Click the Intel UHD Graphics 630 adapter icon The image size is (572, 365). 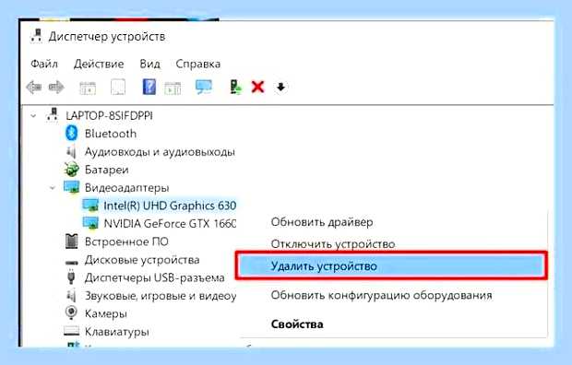pos(90,206)
